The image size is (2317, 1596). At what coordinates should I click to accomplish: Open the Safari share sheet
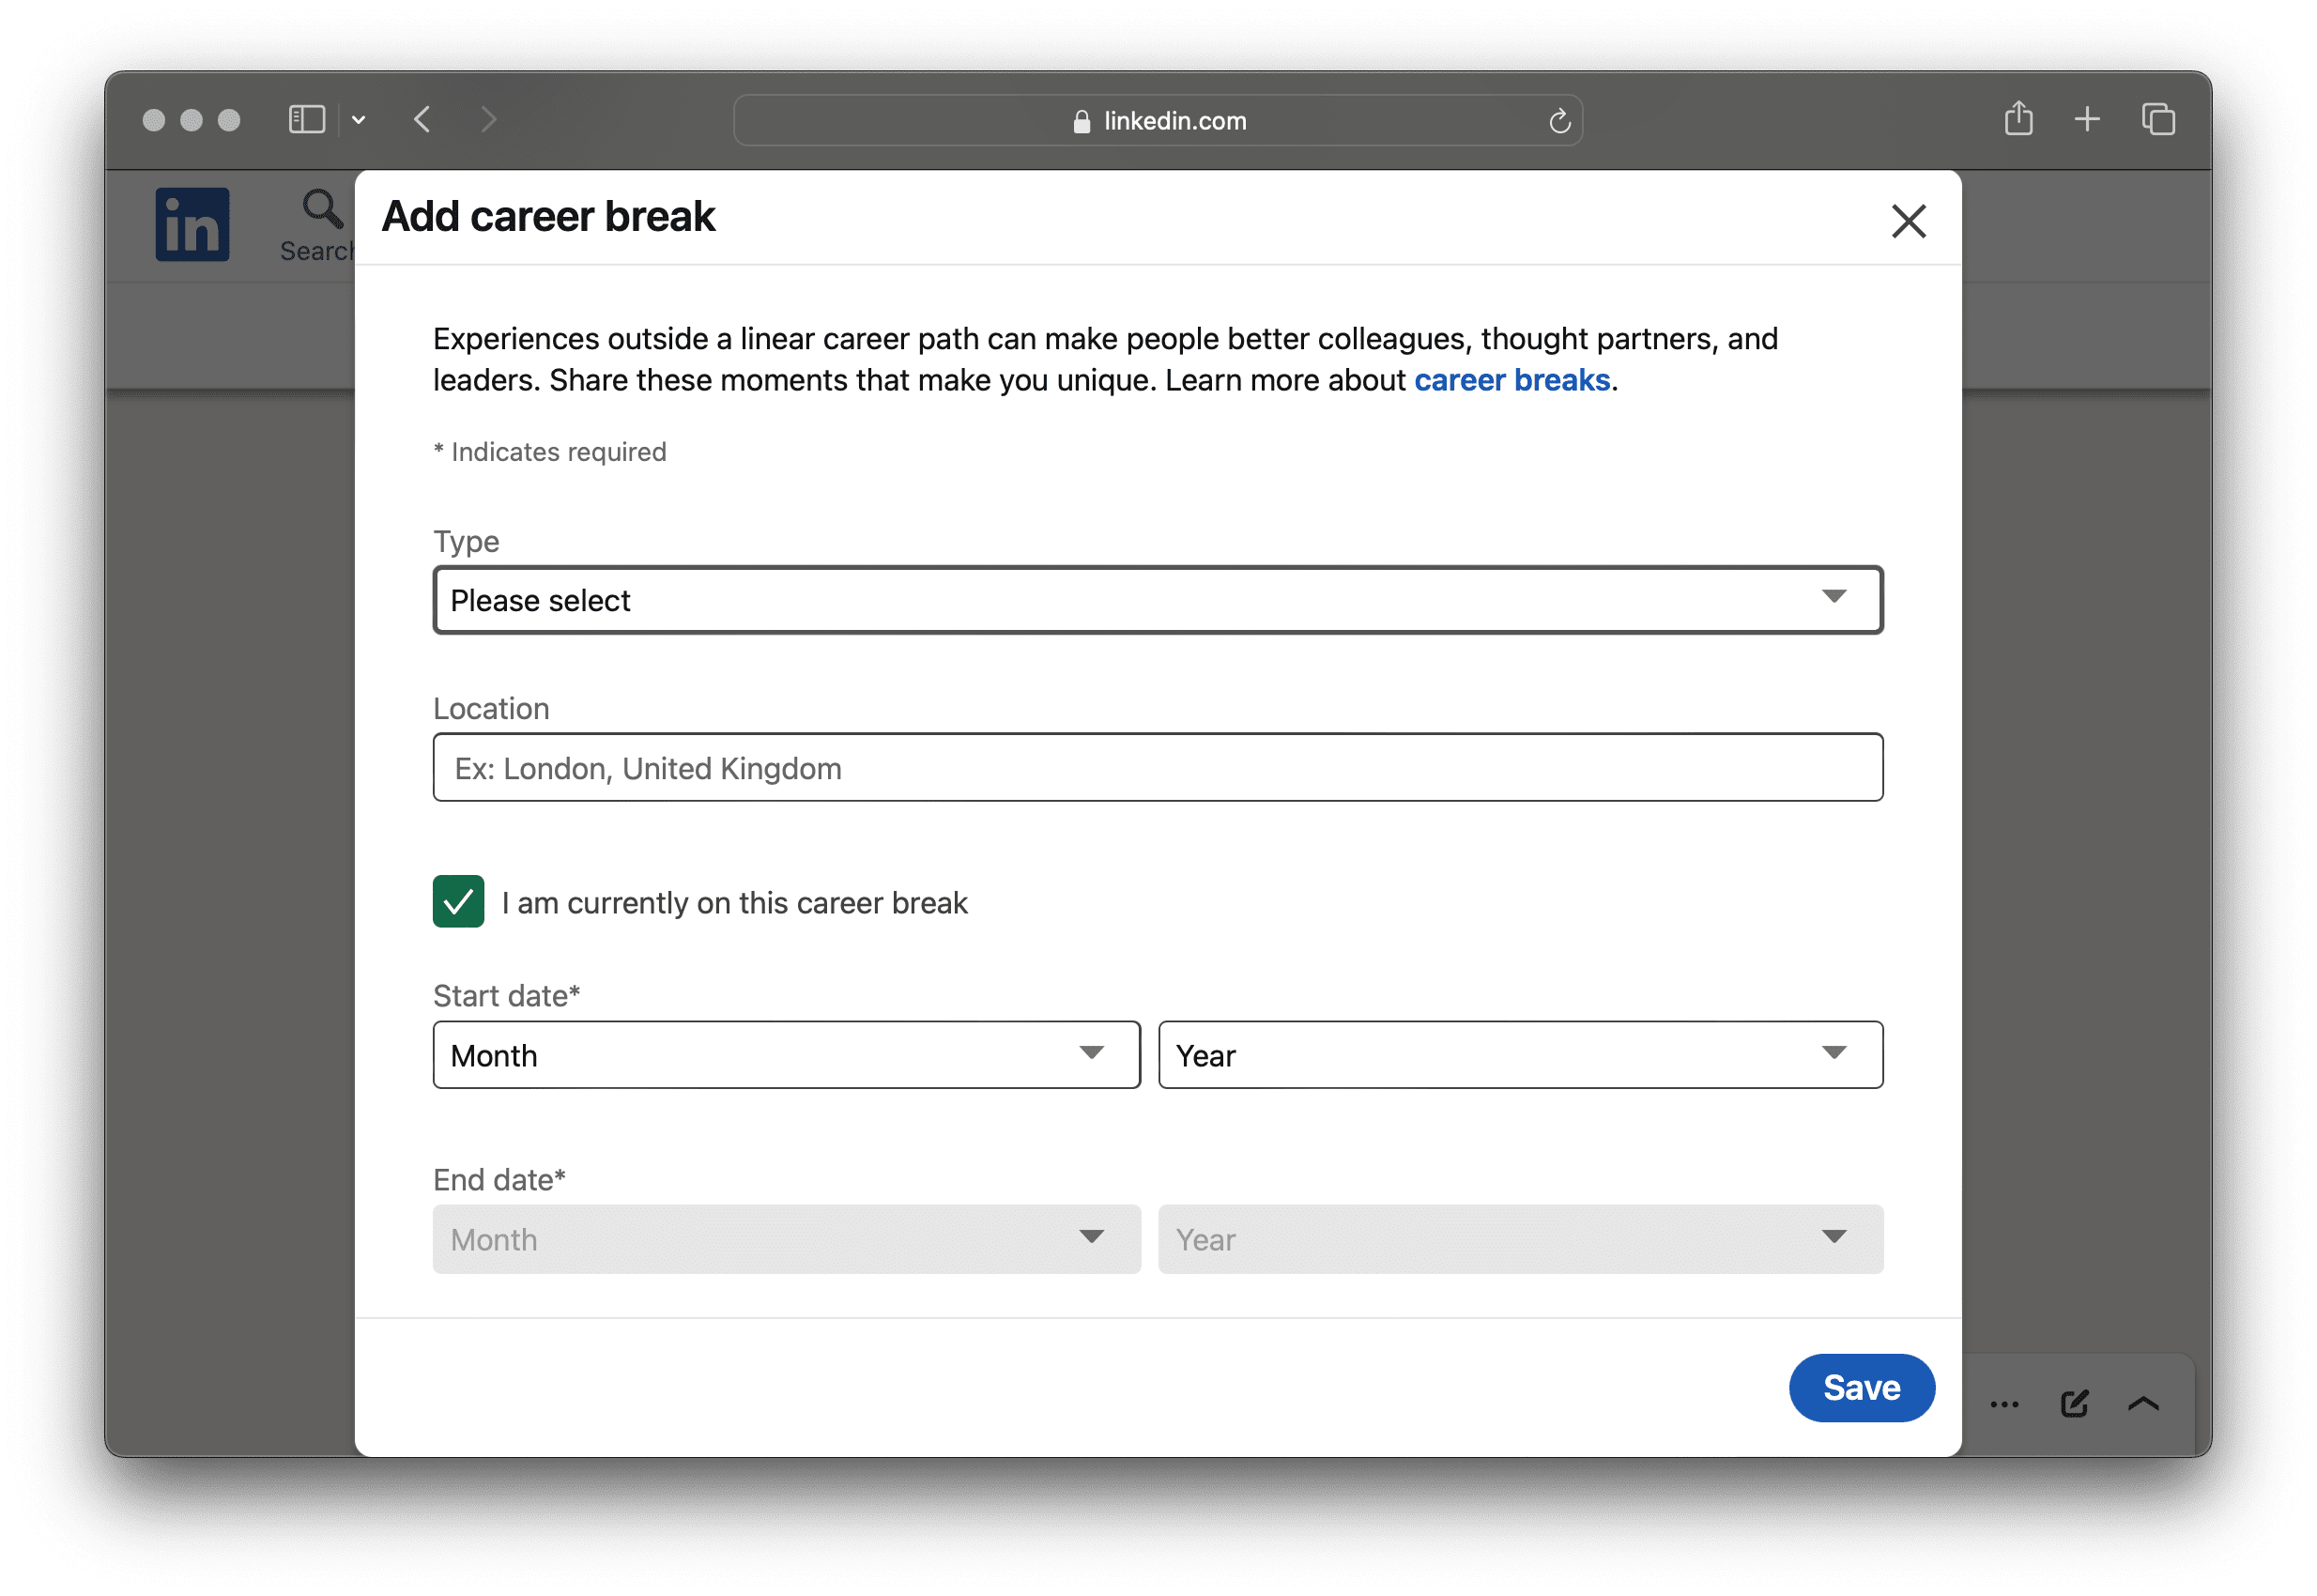pyautogui.click(x=2019, y=118)
